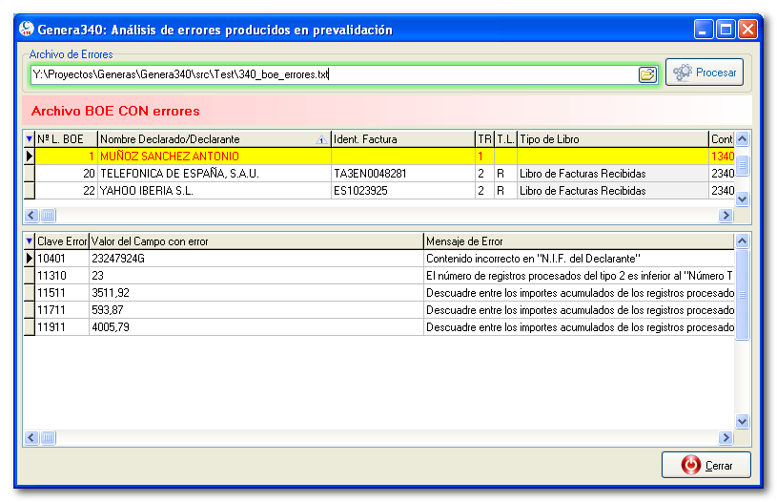Click error grid vertical scrollbar up arrow
Viewport: 777px width, 502px height.
click(742, 241)
